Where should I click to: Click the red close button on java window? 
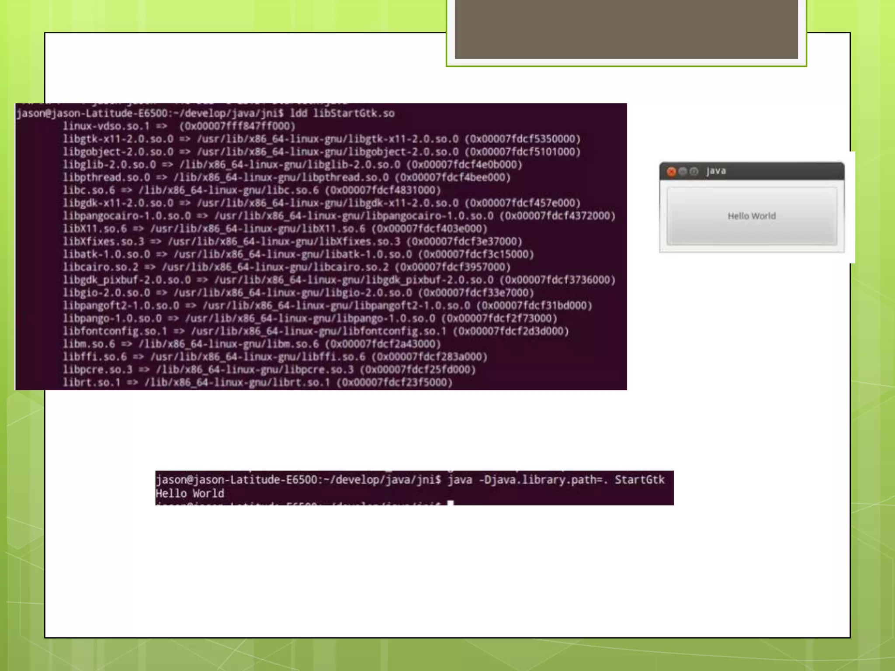[x=672, y=172]
